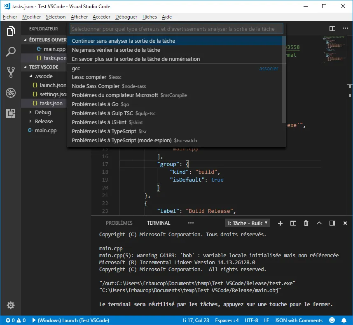Screen dimensions: 353x325
Task: Select TypeScript mode espion $tsc-watch
Action: (175, 141)
